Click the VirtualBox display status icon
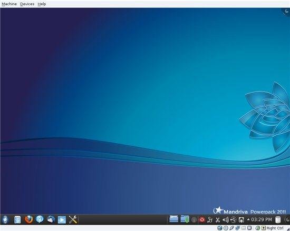Screen dimensions: 290x231 coord(249,228)
